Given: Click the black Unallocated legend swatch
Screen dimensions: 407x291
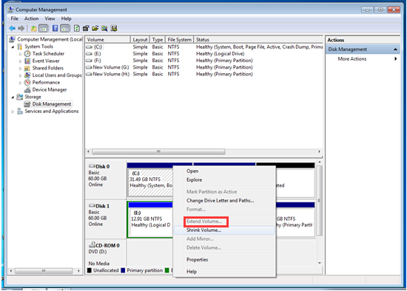Looking at the screenshot, I should click(x=90, y=270).
